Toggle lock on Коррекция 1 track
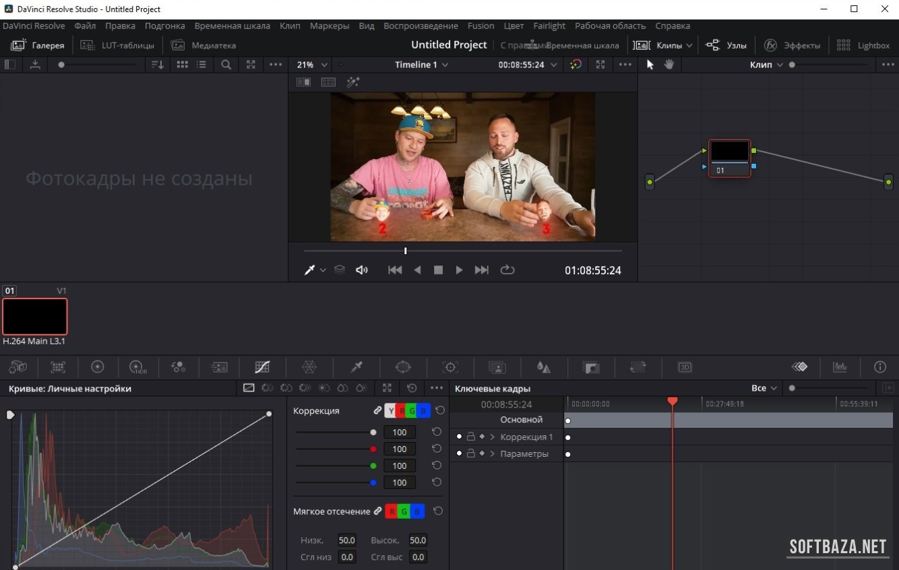 click(471, 437)
